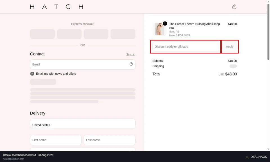Screen dimensions: 270x162
Task: Click the Sign in link
Action: [131, 55]
